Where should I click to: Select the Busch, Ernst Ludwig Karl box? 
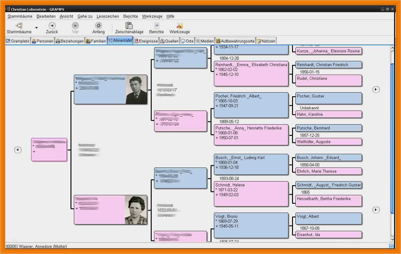[251, 164]
